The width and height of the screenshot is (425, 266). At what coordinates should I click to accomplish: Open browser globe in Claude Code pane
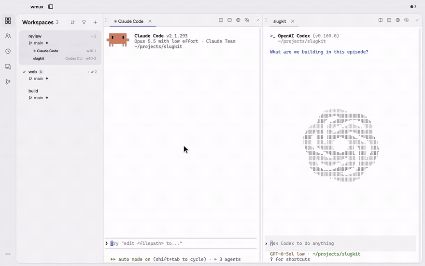click(238, 20)
